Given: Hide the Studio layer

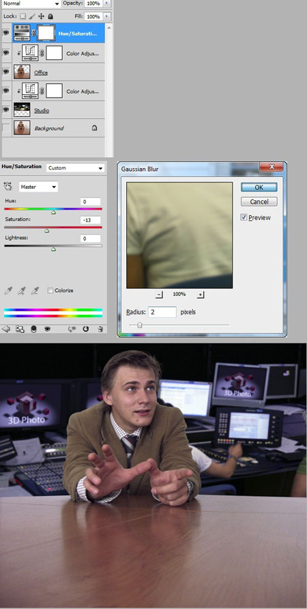Looking at the screenshot, I should pos(6,109).
